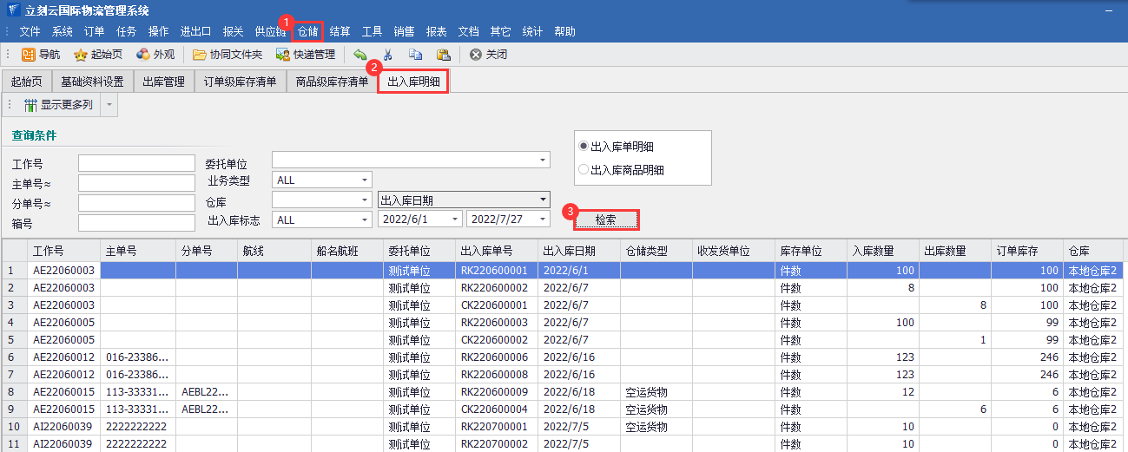The image size is (1128, 452).
Task: Click the 导航 navigation toolbar icon
Action: (29, 55)
